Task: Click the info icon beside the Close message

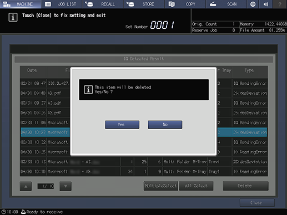Action: (13, 17)
